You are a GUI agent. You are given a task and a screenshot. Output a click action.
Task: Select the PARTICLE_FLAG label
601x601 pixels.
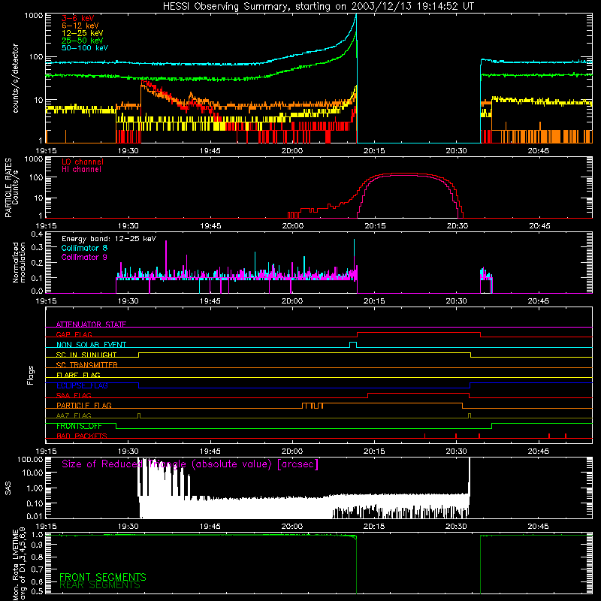click(x=84, y=405)
